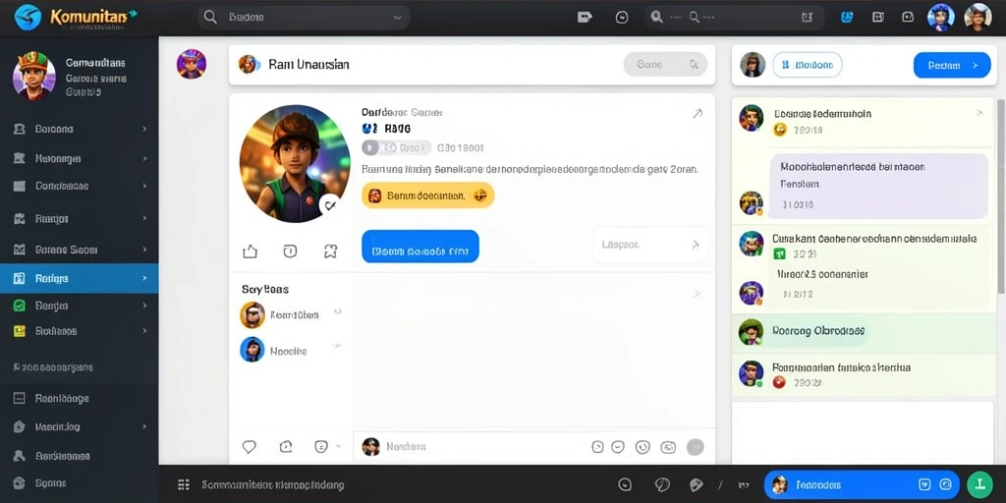1006x503 pixels.
Task: Click the Komunitan logo icon in top bar
Action: click(27, 18)
